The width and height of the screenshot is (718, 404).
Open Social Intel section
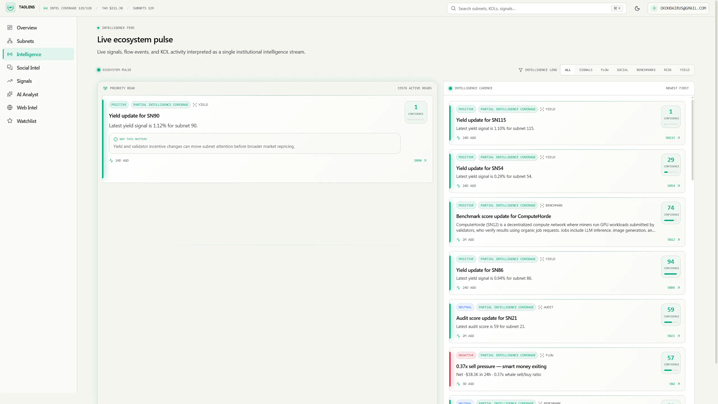(38, 68)
